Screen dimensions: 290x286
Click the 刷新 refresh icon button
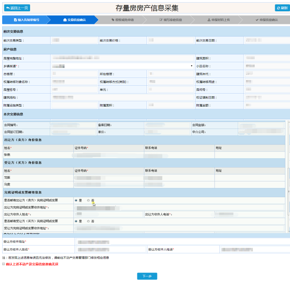[279, 8]
